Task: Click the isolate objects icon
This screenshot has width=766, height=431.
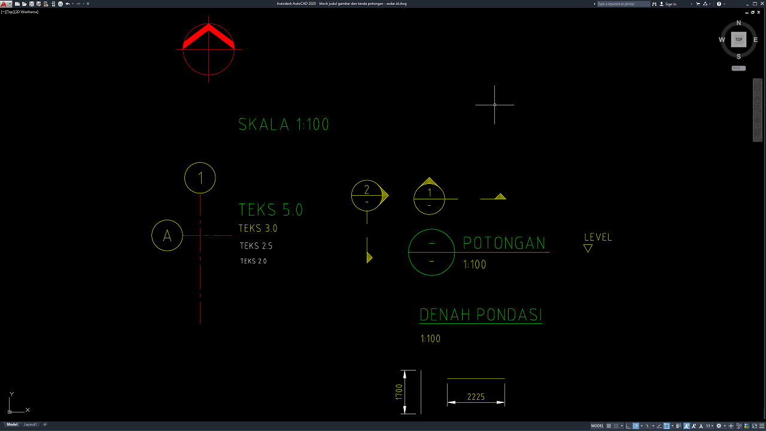Action: pos(738,426)
